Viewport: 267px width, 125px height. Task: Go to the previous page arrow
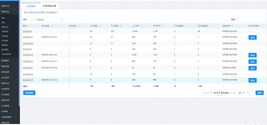(x=208, y=93)
